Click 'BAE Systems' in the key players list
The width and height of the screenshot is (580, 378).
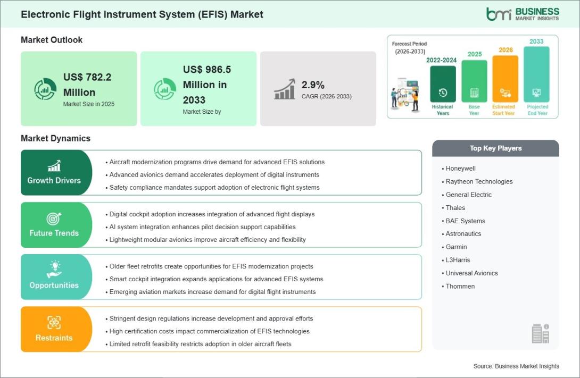(466, 221)
